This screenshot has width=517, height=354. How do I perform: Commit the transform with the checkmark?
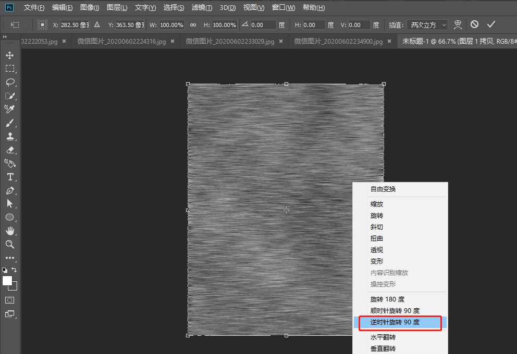(490, 24)
